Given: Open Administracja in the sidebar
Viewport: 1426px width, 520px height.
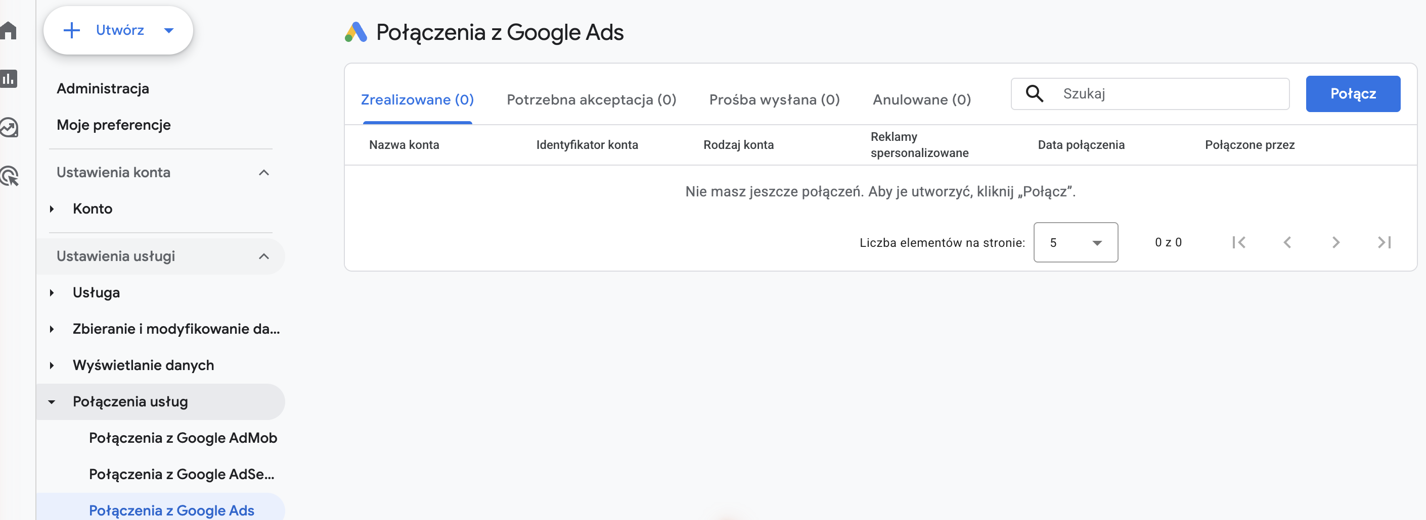Looking at the screenshot, I should 103,88.
